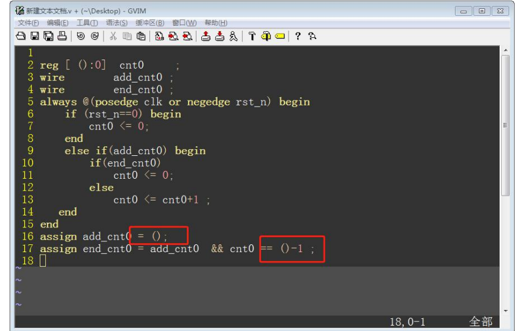
Task: Click the Copy toolbar icon
Action: (127, 36)
